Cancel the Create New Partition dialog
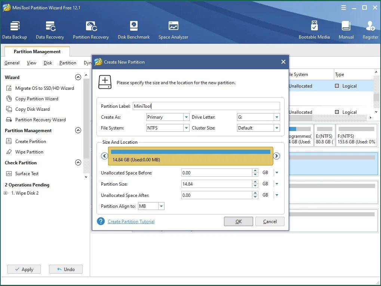The width and height of the screenshot is (381, 286). coord(270,221)
